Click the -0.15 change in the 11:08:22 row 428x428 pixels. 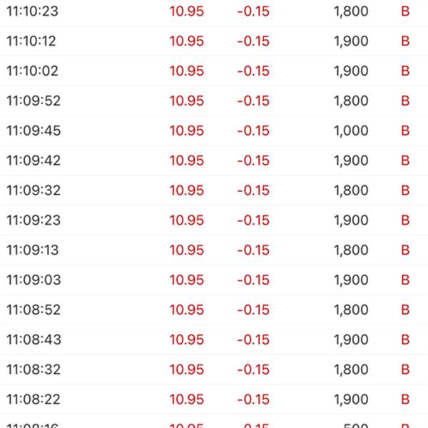point(253,400)
